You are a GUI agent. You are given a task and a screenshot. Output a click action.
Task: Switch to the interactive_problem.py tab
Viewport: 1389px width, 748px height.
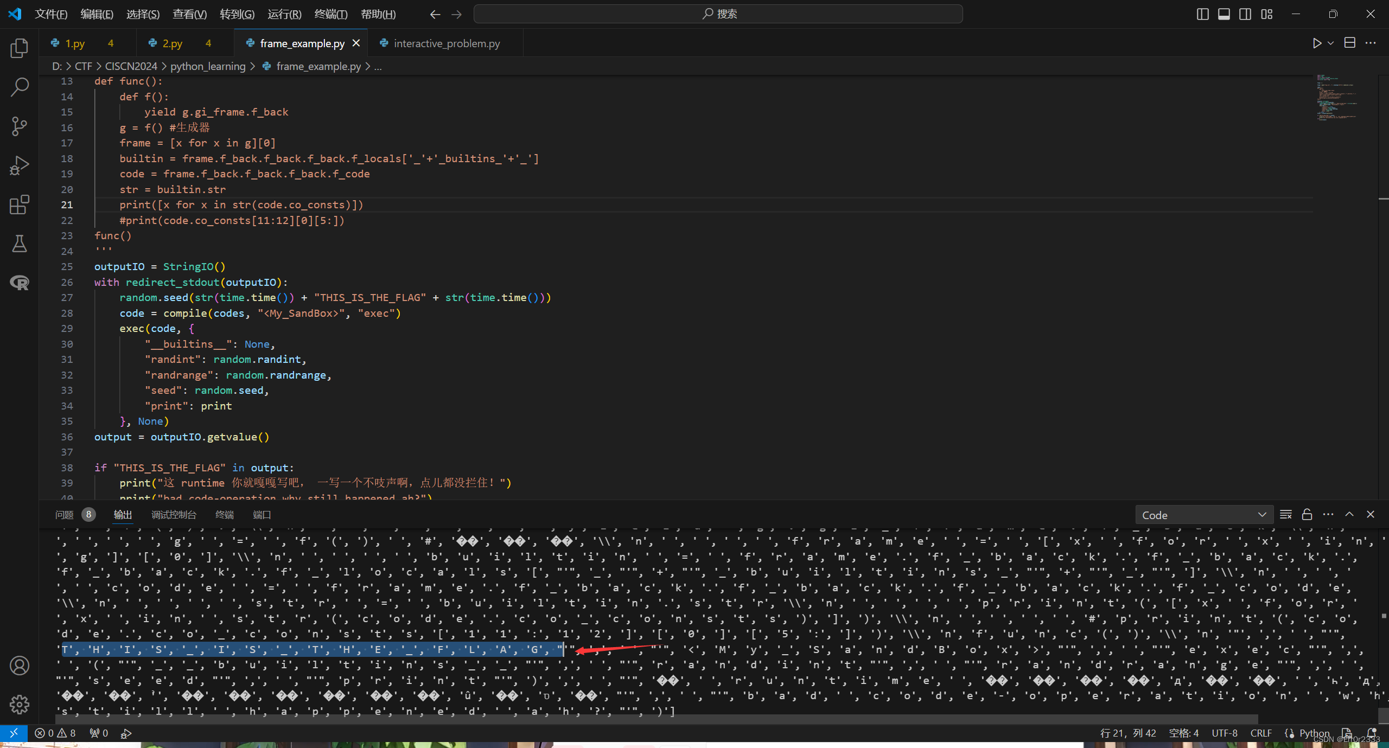[x=446, y=43]
